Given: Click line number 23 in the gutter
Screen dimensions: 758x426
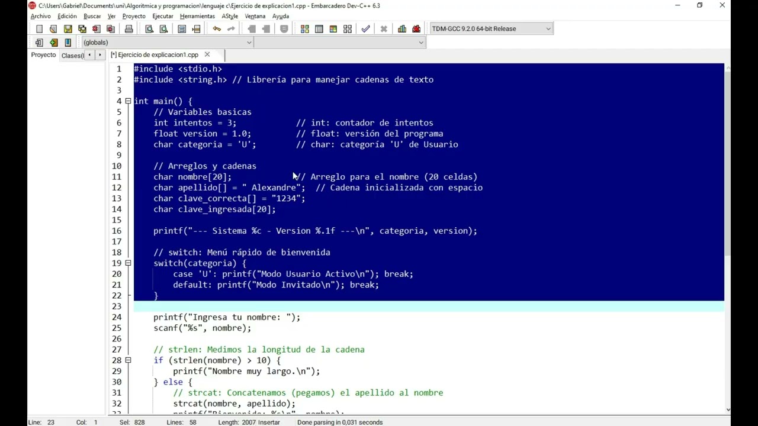Looking at the screenshot, I should coord(116,306).
